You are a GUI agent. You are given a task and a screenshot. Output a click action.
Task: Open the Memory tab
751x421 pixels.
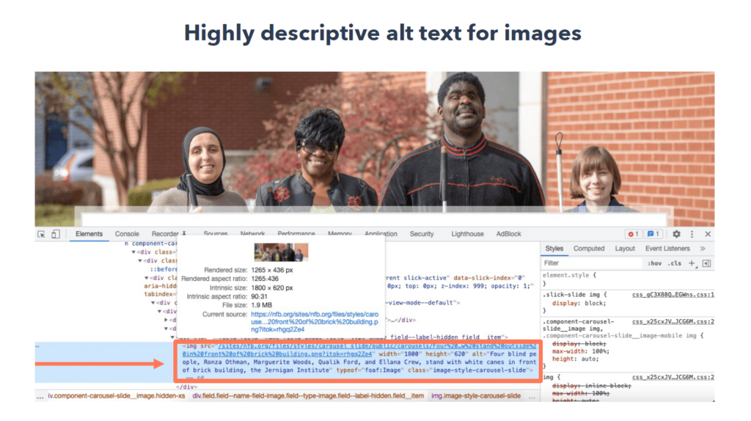tap(340, 234)
